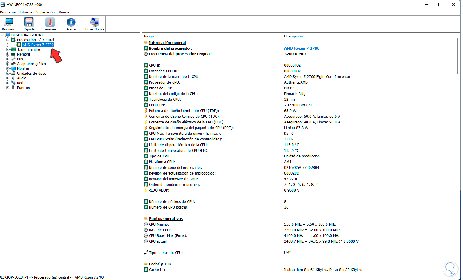Click the YD2700BBM8BAF OPN value
Viewport: 463px width, 280px height.
tap(299, 105)
